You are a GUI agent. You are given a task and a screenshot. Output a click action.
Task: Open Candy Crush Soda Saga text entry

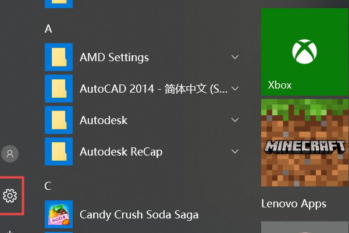(139, 214)
